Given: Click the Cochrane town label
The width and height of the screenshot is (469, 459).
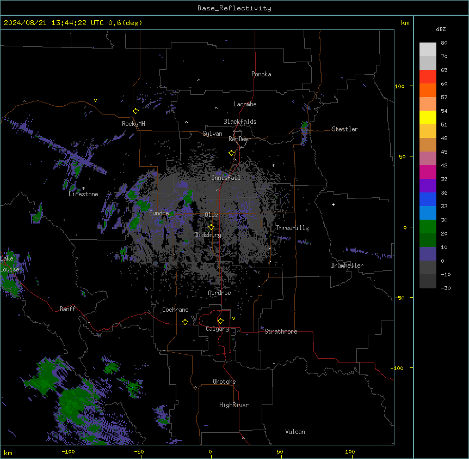Looking at the screenshot, I should click(x=175, y=310).
